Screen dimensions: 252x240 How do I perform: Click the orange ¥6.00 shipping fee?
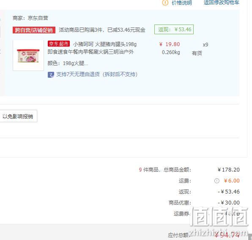[232, 181]
